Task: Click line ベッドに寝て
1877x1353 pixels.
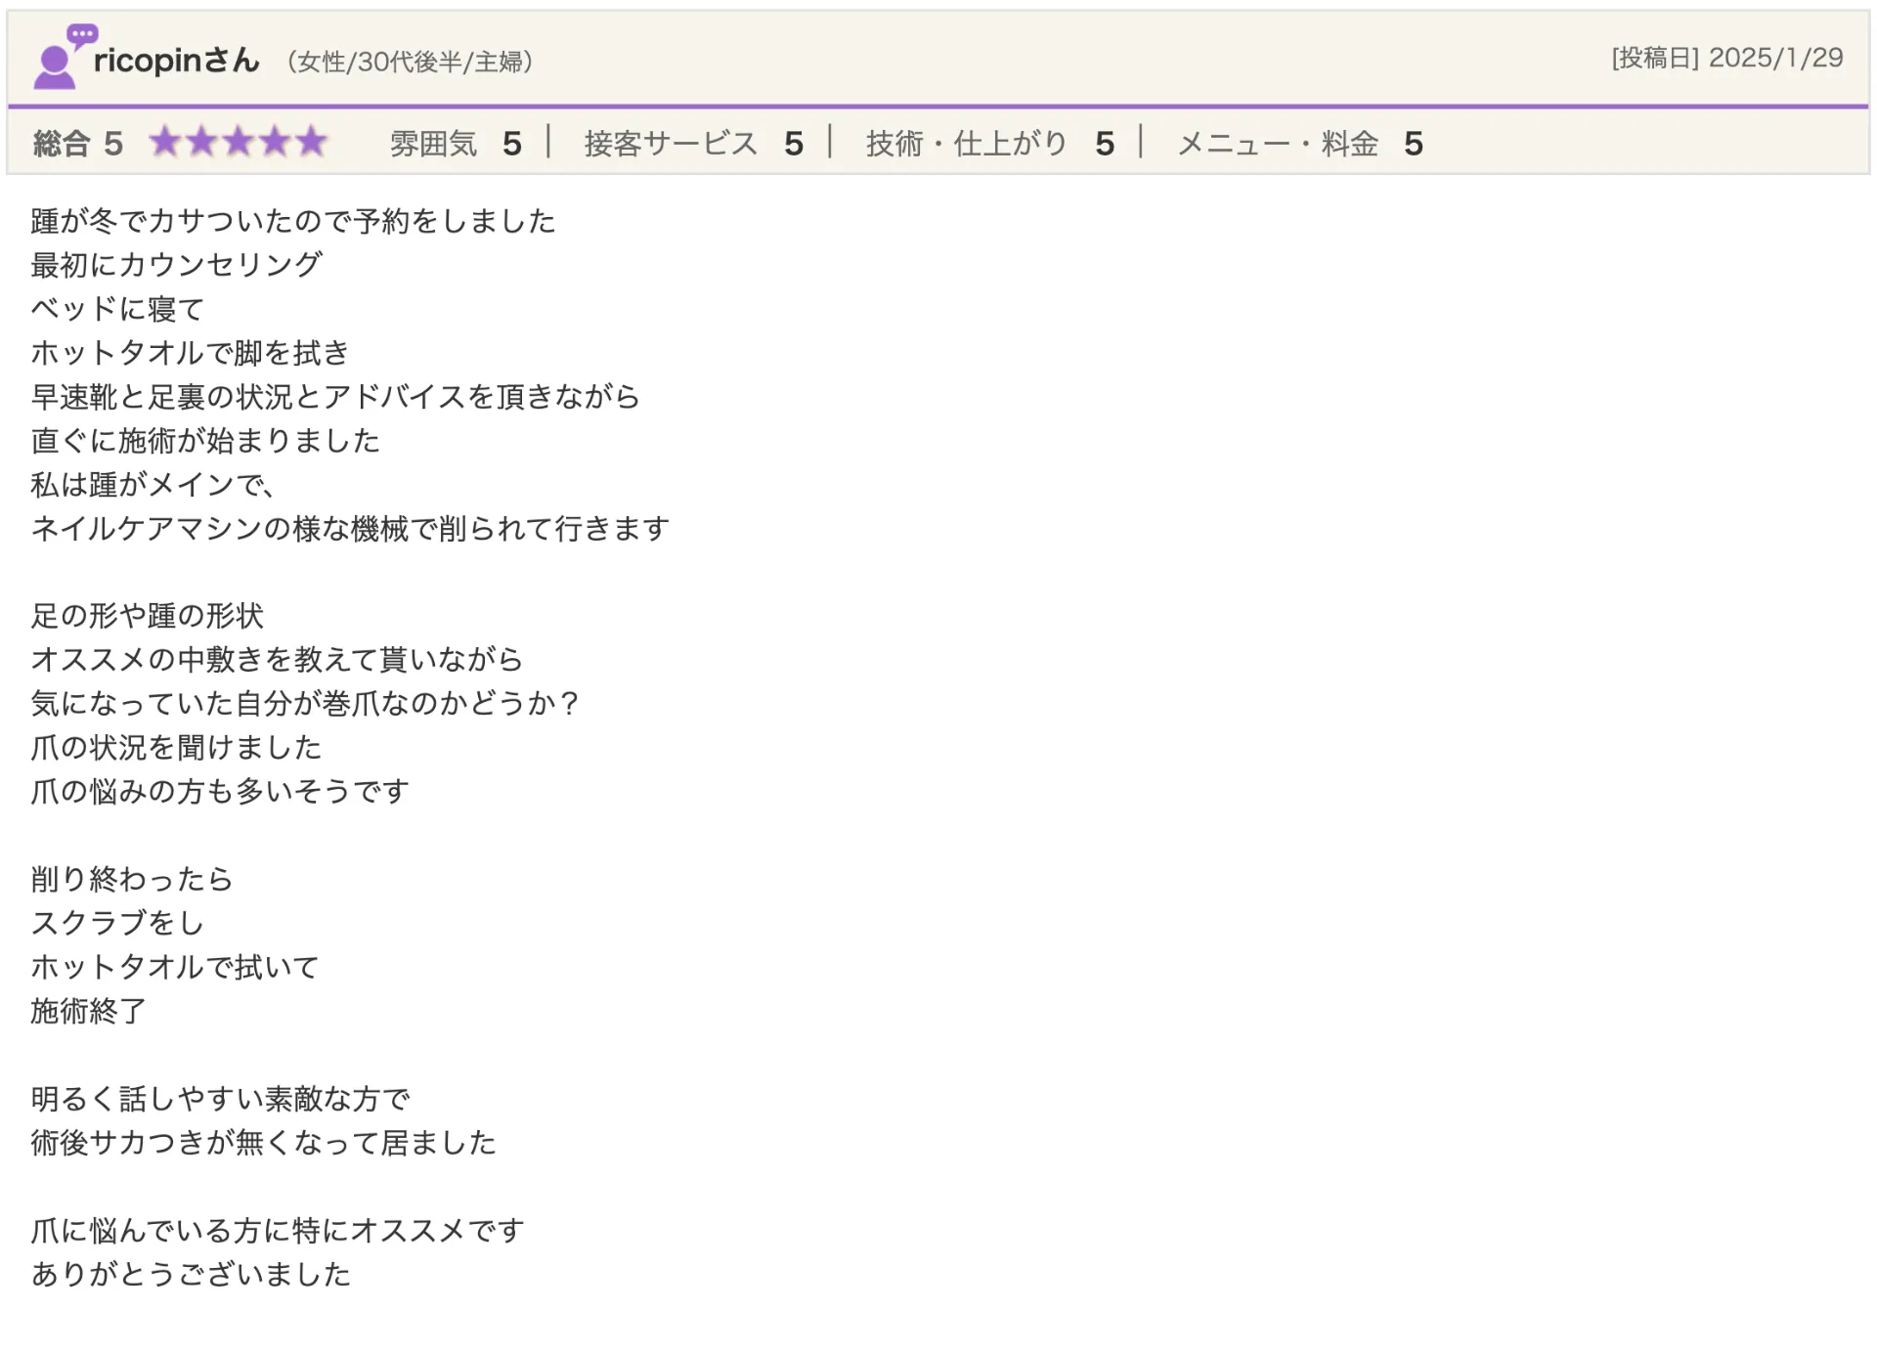Action: [118, 309]
